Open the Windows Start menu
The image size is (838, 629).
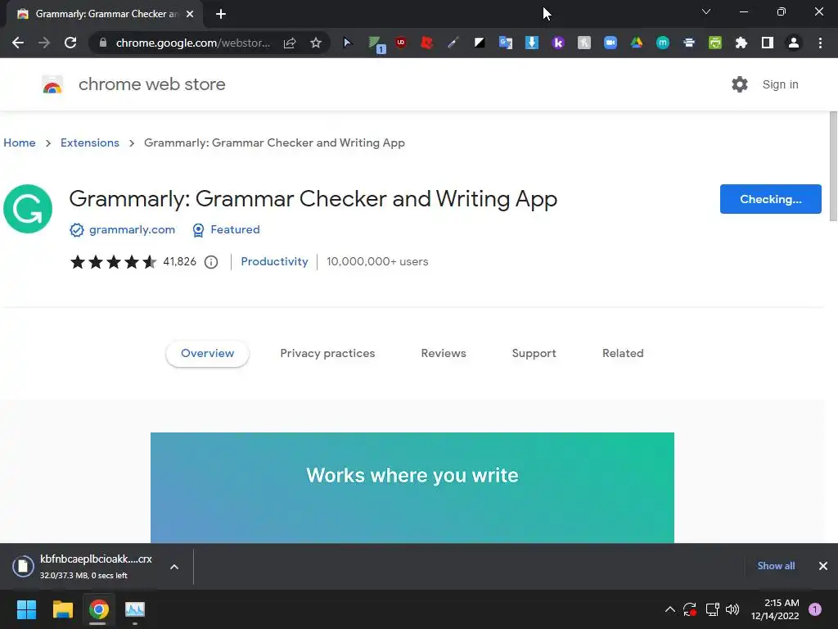coord(26,609)
